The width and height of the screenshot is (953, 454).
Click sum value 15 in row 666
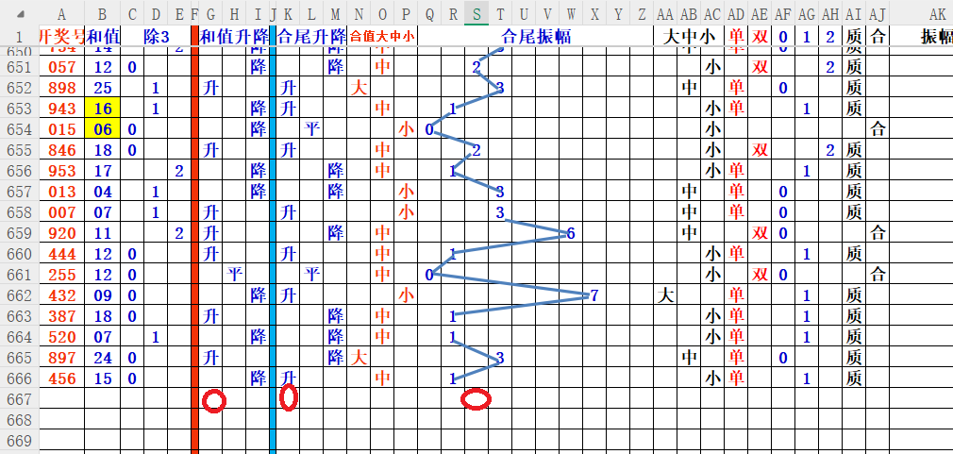(x=102, y=378)
